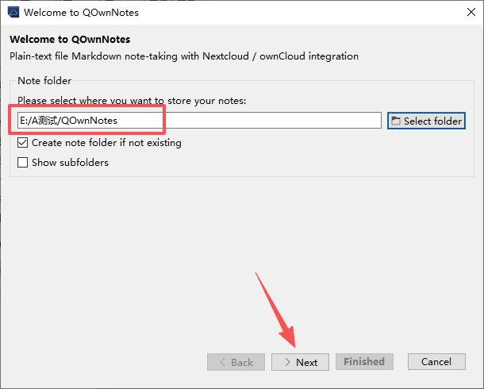The width and height of the screenshot is (484, 389).
Task: Click the QOwnNotes app icon in title bar
Action: pos(13,13)
